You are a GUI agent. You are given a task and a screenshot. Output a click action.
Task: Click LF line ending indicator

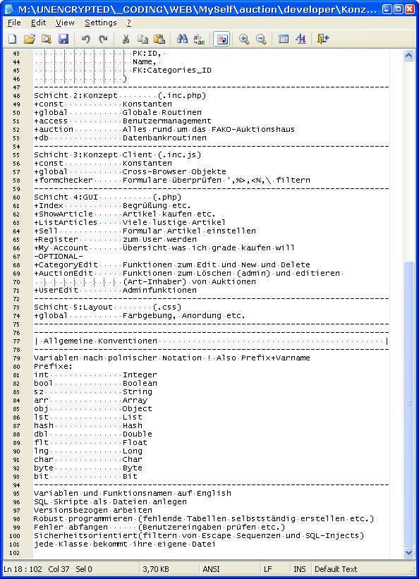[x=267, y=569]
